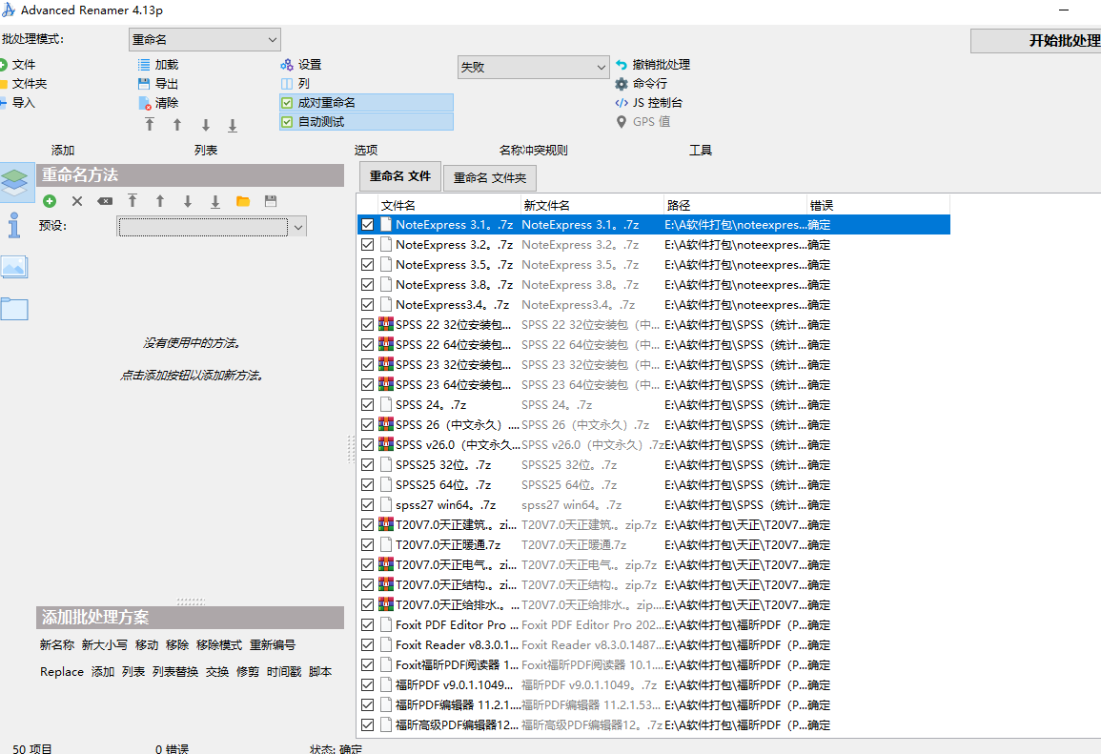1101x754 pixels.
Task: Toggle 自动测试 option
Action: point(367,121)
